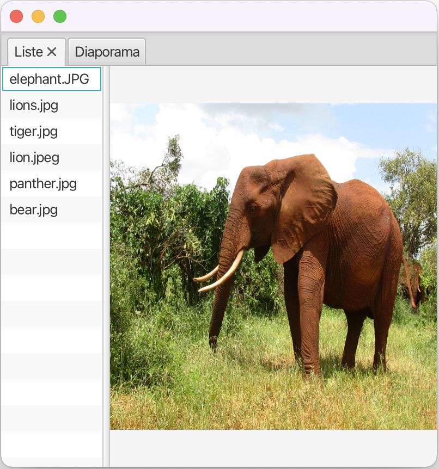The width and height of the screenshot is (439, 469).
Task: Select the Liste tab label
Action: pos(28,52)
